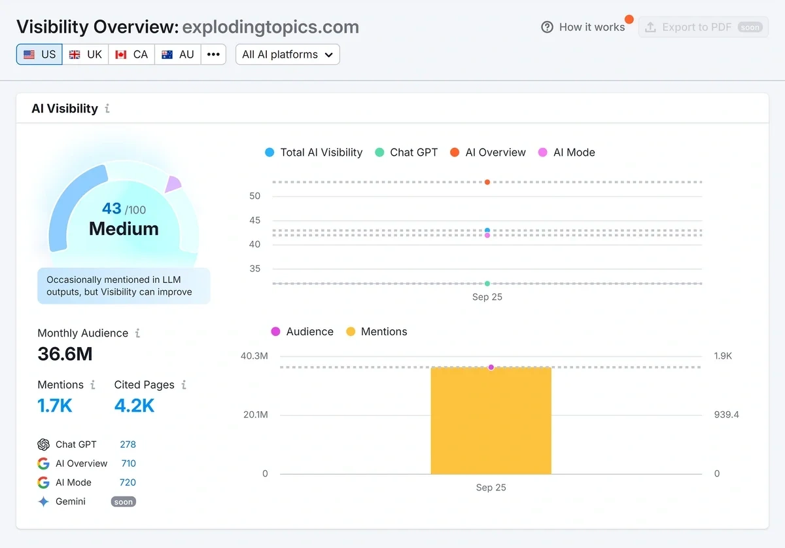Toggle the AI Mode series in the legend
785x548 pixels.
pyautogui.click(x=567, y=152)
